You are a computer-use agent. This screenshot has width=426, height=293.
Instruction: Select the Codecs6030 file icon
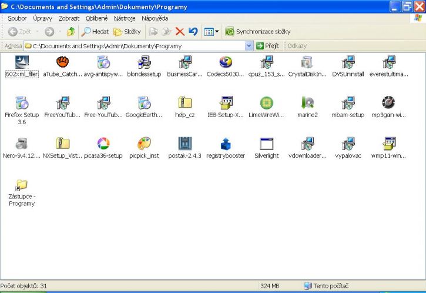click(x=226, y=62)
